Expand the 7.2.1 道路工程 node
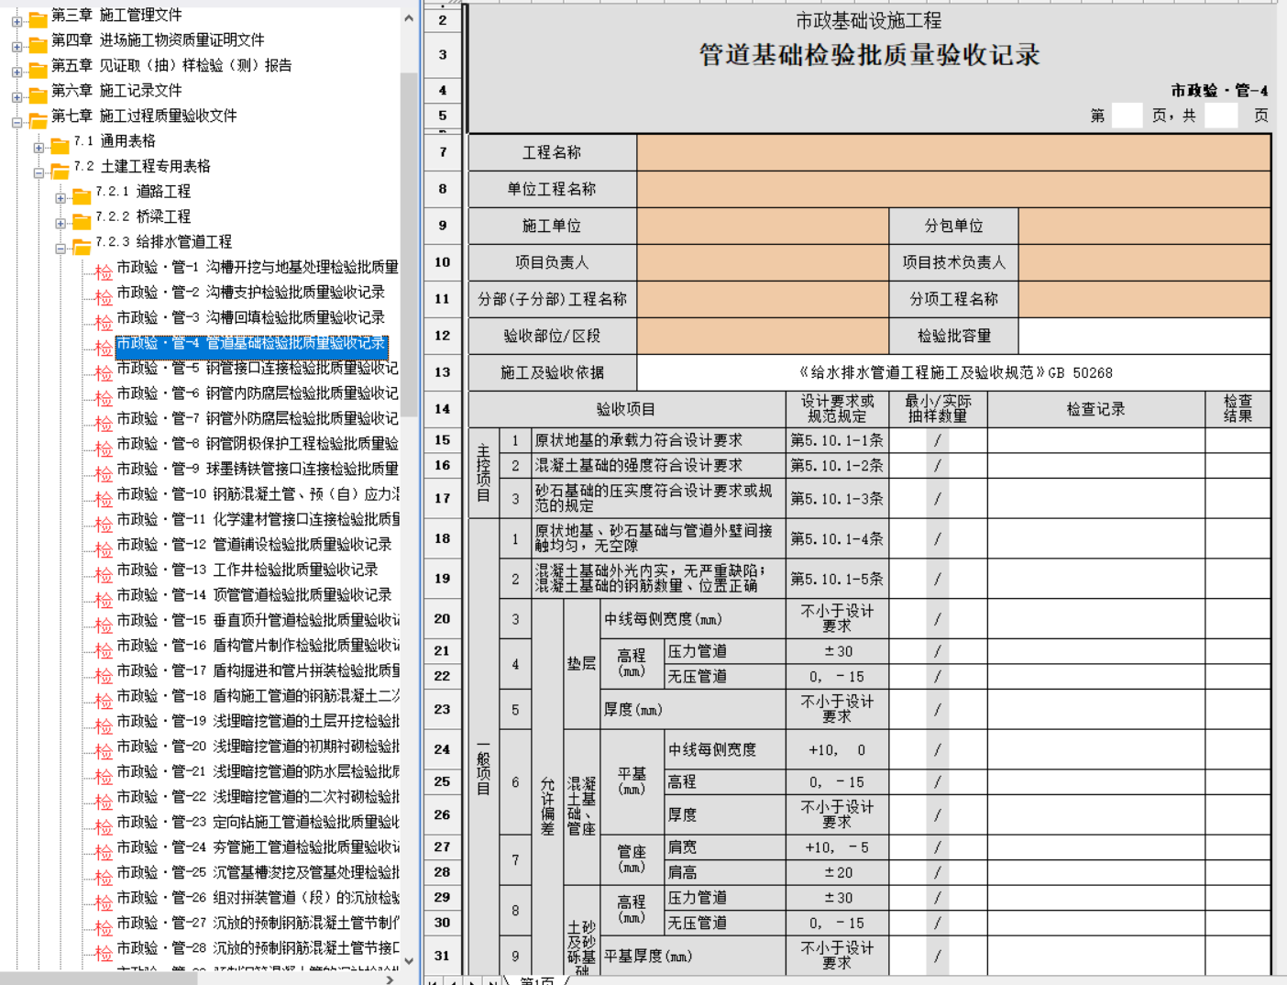1287x985 pixels. (60, 197)
